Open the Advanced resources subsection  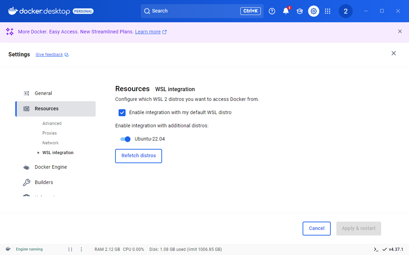point(52,123)
